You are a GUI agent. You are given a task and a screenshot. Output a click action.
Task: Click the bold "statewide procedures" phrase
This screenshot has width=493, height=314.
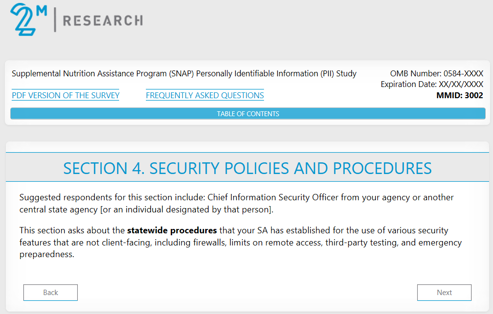click(x=172, y=230)
